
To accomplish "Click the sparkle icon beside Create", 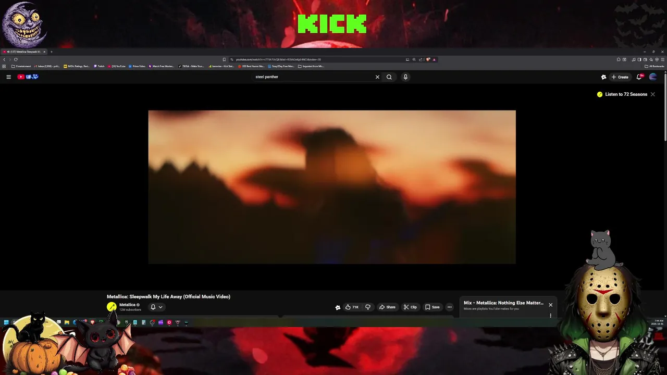I will (603, 77).
